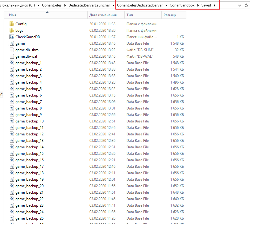Viewport: 253px width, 231px height.
Task: Click the Файл "DB-SHM" type cell
Action: [x=140, y=50]
